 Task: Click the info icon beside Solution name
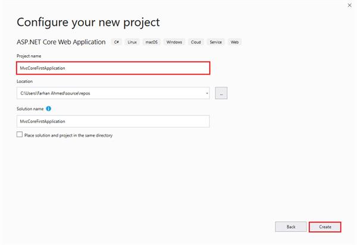48,108
